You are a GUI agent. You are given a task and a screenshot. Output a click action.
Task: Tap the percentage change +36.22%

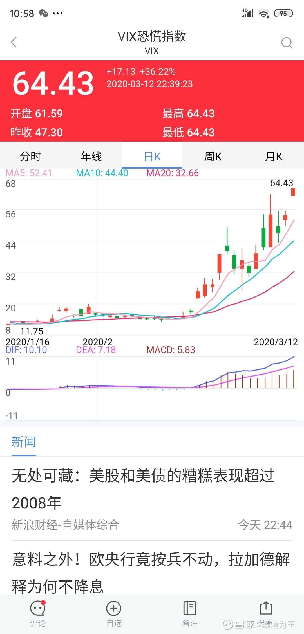[x=158, y=72]
